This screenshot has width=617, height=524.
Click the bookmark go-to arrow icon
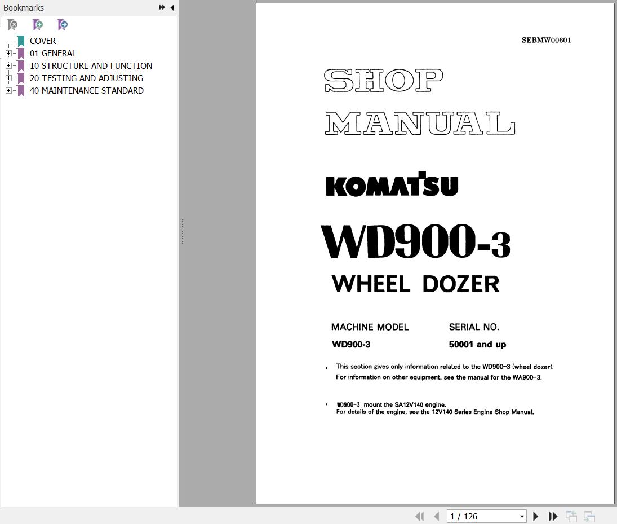63,25
